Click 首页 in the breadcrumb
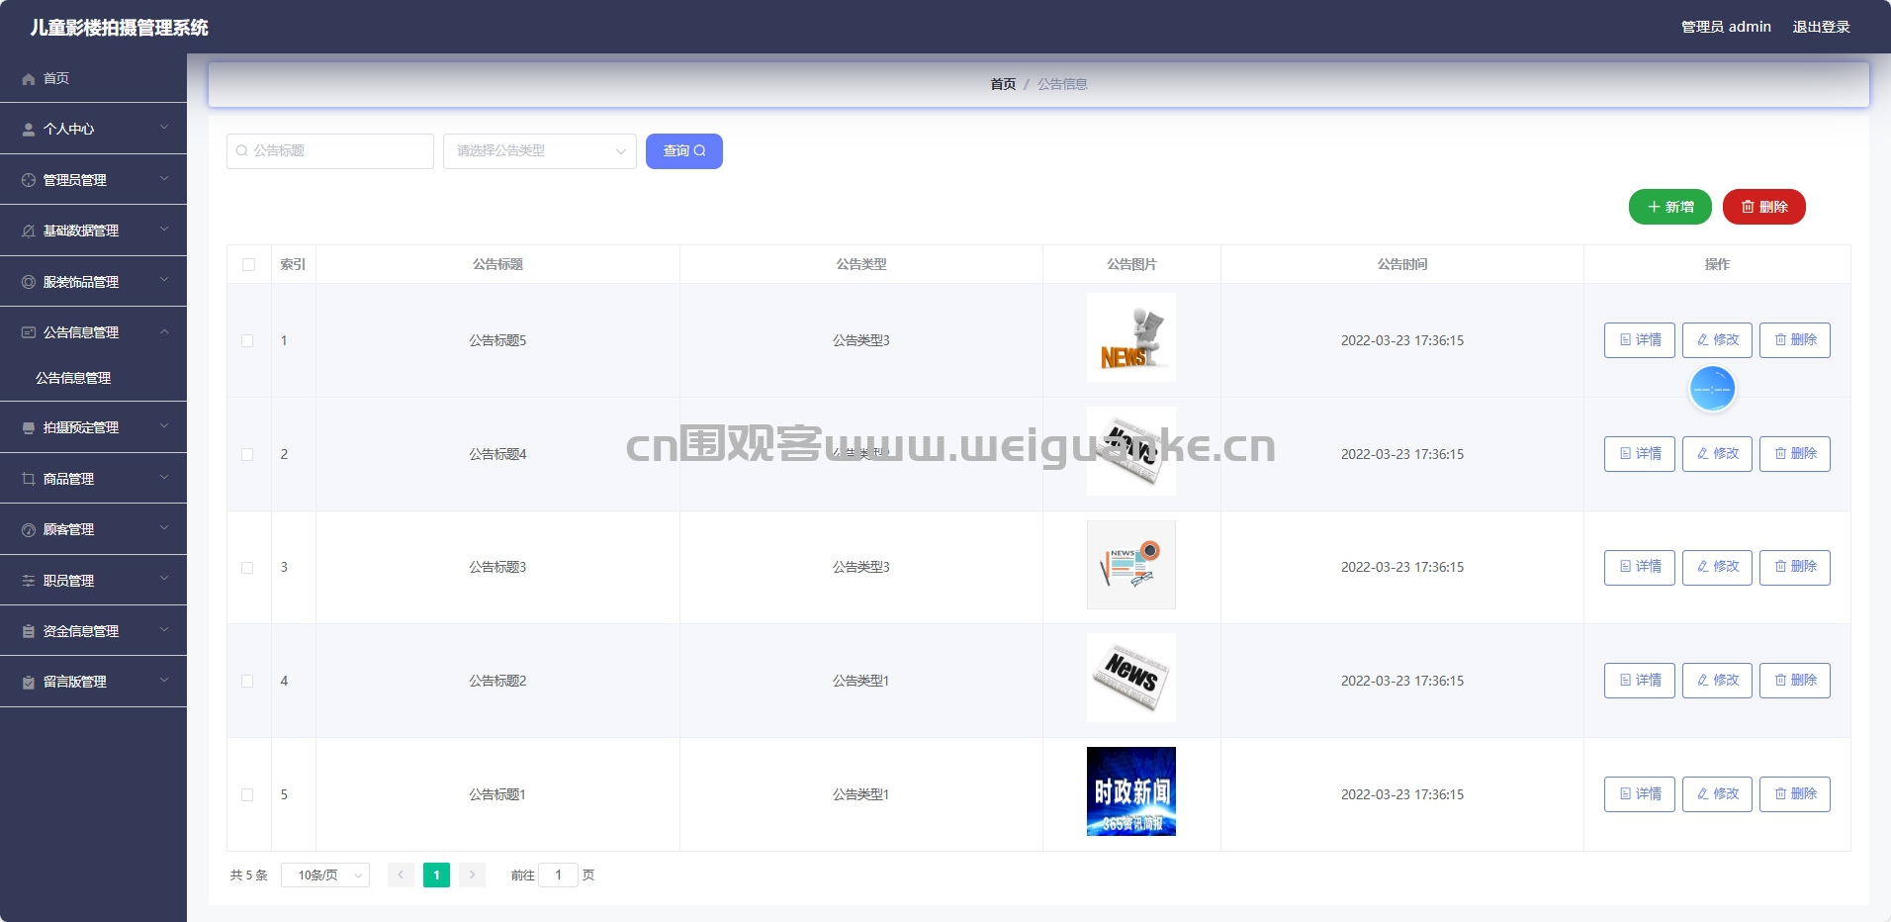The image size is (1891, 922). 1003,85
